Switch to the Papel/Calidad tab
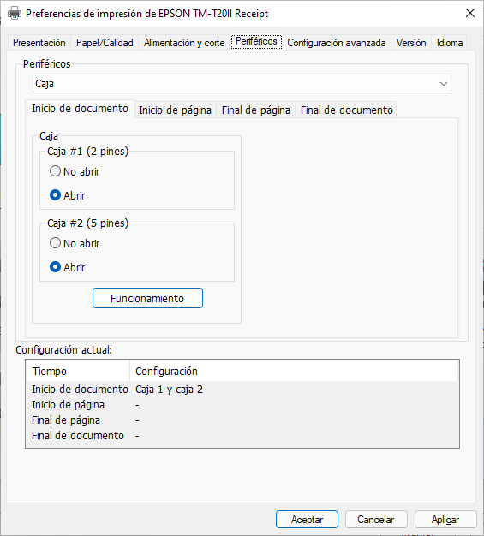 coord(105,43)
